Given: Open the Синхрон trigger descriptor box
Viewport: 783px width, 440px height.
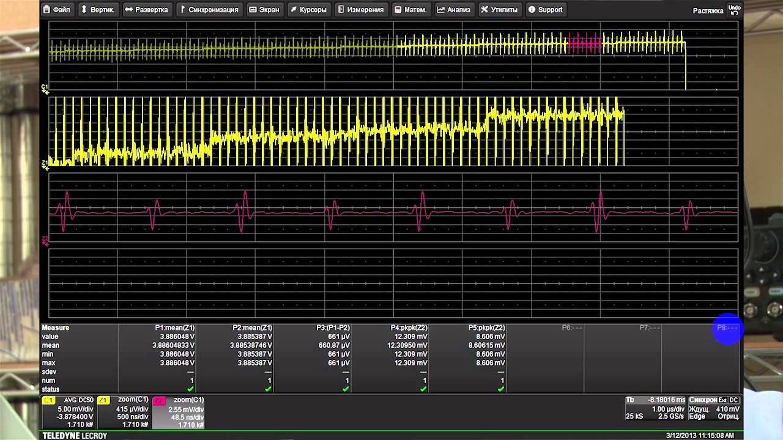Looking at the screenshot, I should tap(714, 408).
